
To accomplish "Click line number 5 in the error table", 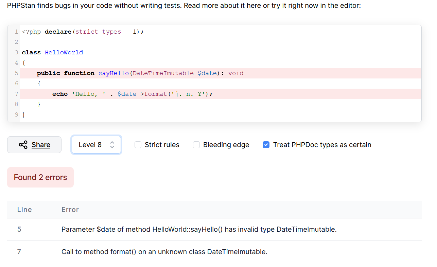I will point(19,229).
